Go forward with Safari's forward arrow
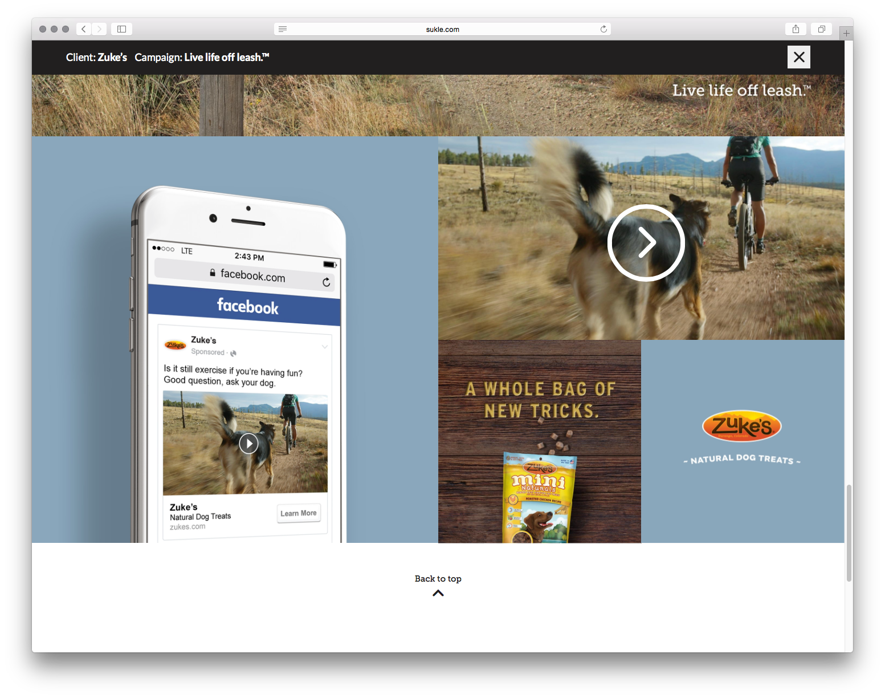Screen dimensions: 885x698 pyautogui.click(x=99, y=29)
